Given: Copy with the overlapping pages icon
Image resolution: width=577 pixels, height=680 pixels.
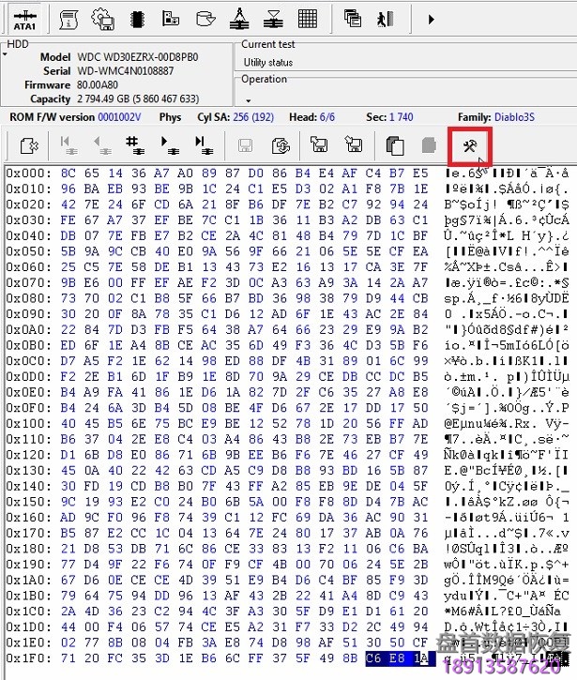Looking at the screenshot, I should [x=395, y=145].
